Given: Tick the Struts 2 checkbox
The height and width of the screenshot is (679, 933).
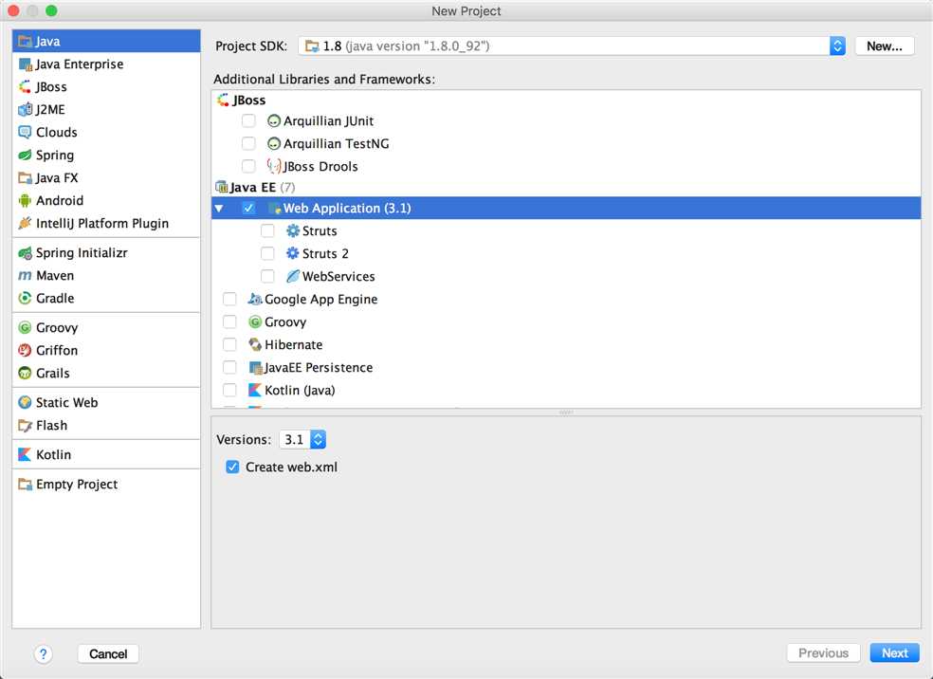Looking at the screenshot, I should [x=267, y=253].
